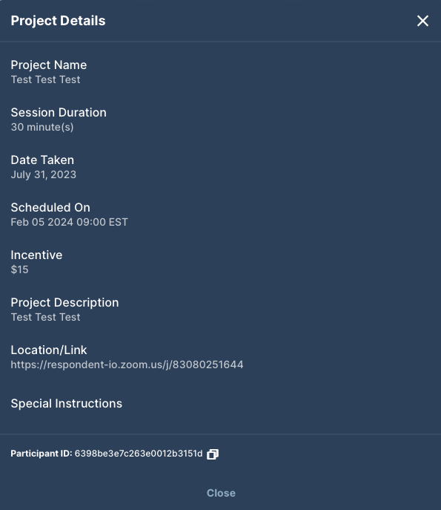Viewport: 441px width, 510px height.
Task: Click the Project Description label
Action: click(x=64, y=302)
